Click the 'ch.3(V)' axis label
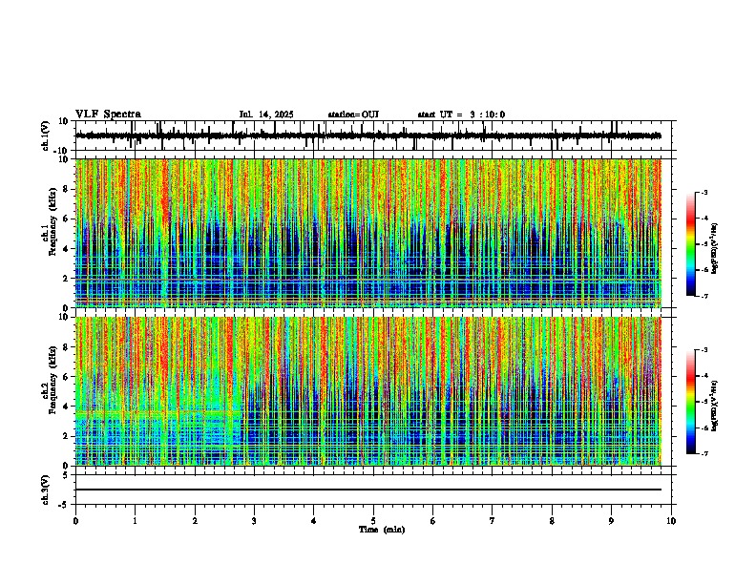Viewport: 756px width, 584px height. [x=46, y=490]
